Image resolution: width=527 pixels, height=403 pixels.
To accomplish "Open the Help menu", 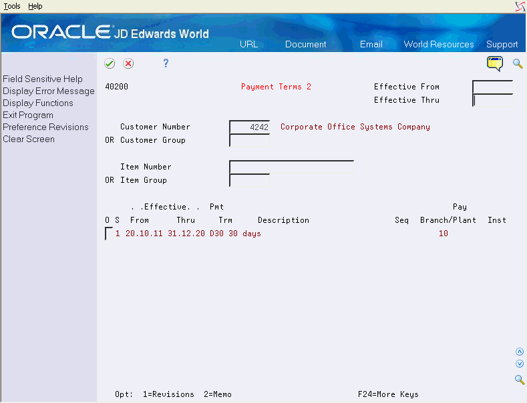I will [35, 6].
